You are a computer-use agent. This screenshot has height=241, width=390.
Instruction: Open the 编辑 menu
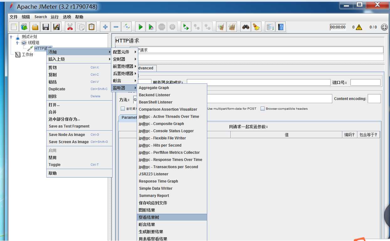26,17
